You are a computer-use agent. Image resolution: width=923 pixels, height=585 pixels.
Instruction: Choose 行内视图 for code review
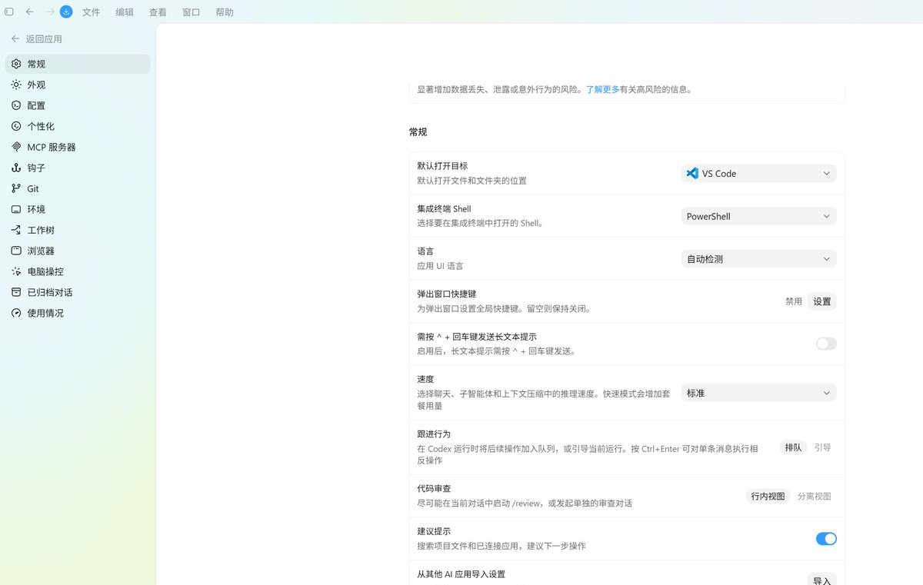point(768,497)
